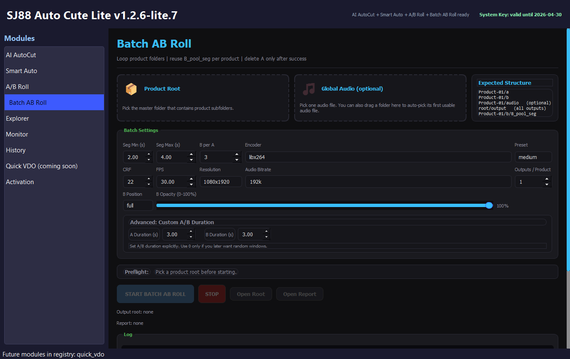Viewport: 570px width, 359px height.
Task: Expand the B Position dropdown
Action: [138, 205]
